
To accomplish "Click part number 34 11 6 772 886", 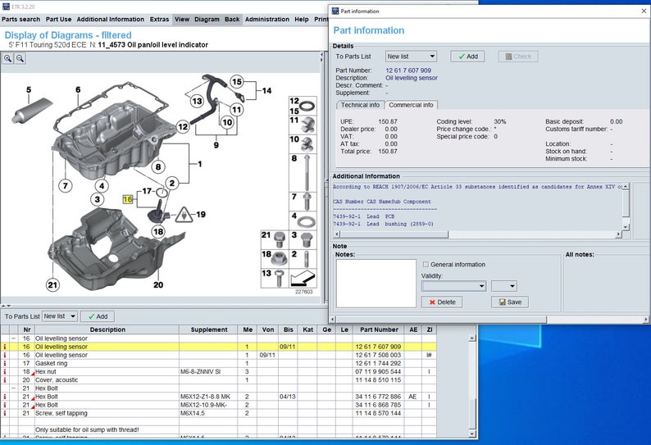I will (x=378, y=397).
